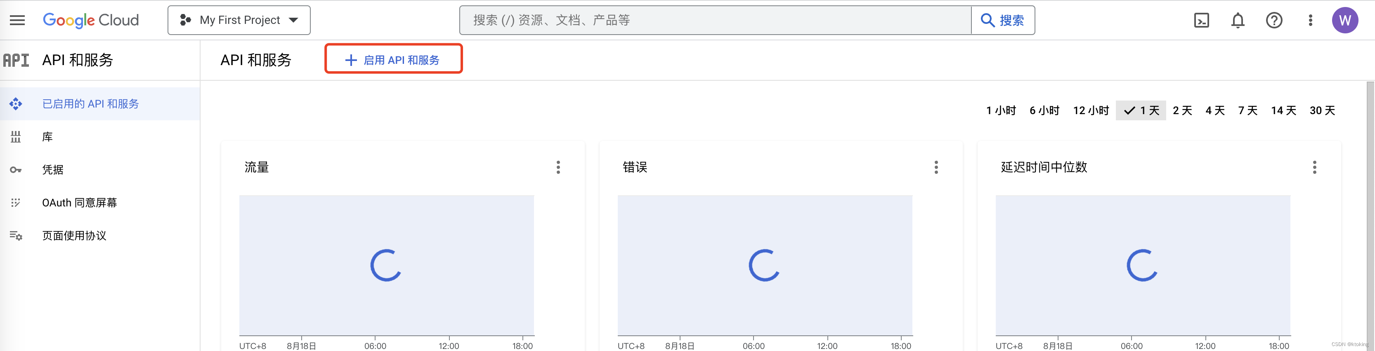Click the 流量 card title
The image size is (1375, 351).
tap(257, 167)
